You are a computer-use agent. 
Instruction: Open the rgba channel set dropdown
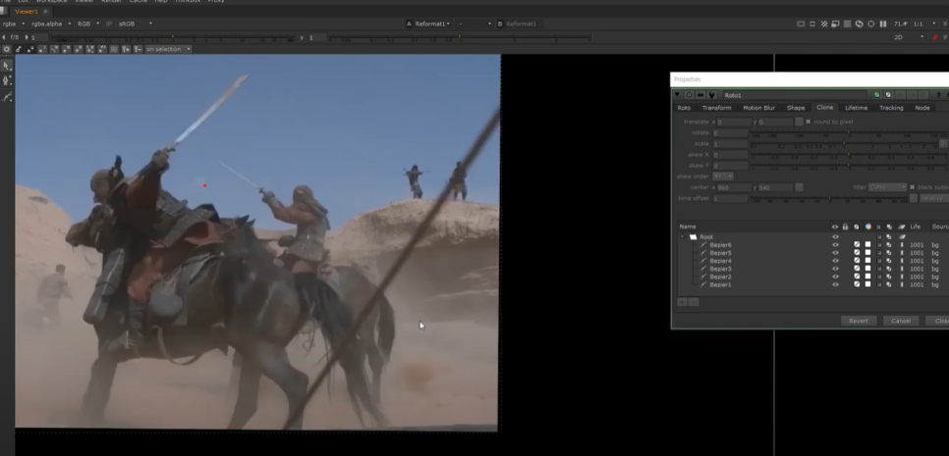point(14,24)
